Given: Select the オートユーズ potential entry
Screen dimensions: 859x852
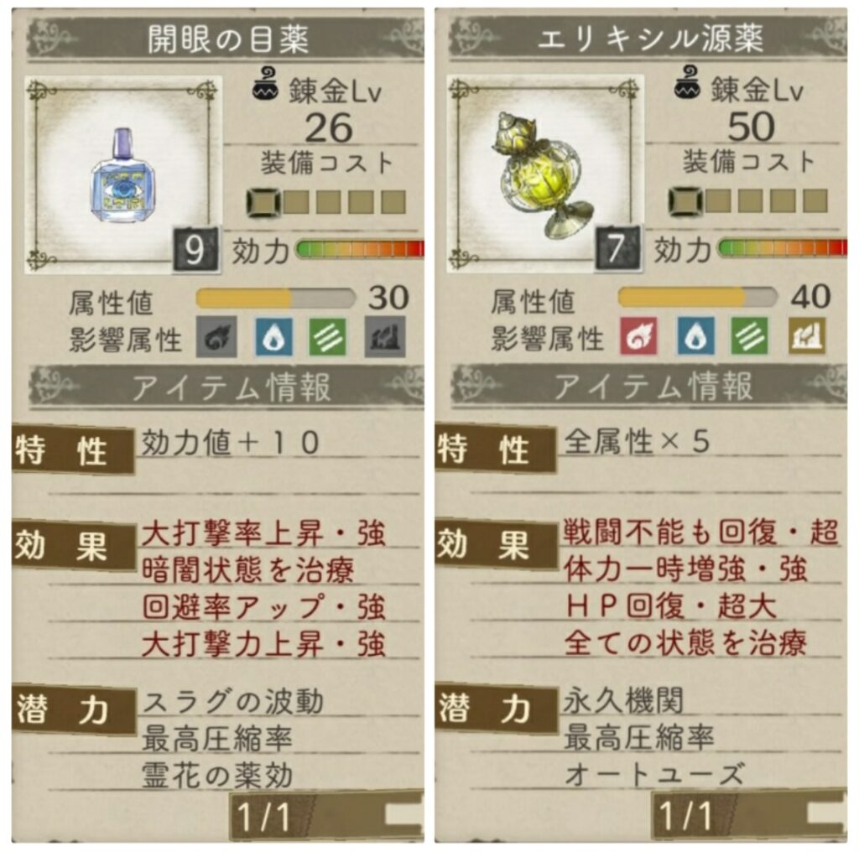Looking at the screenshot, I should click(x=654, y=774).
